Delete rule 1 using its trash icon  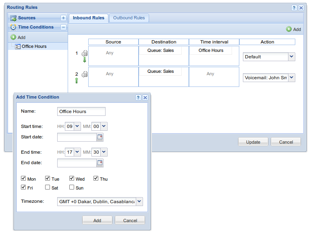point(85,53)
